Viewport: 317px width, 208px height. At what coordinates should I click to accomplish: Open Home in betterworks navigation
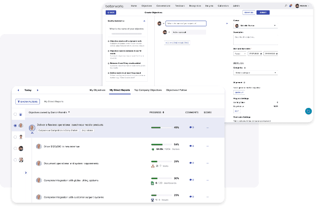tap(134, 6)
